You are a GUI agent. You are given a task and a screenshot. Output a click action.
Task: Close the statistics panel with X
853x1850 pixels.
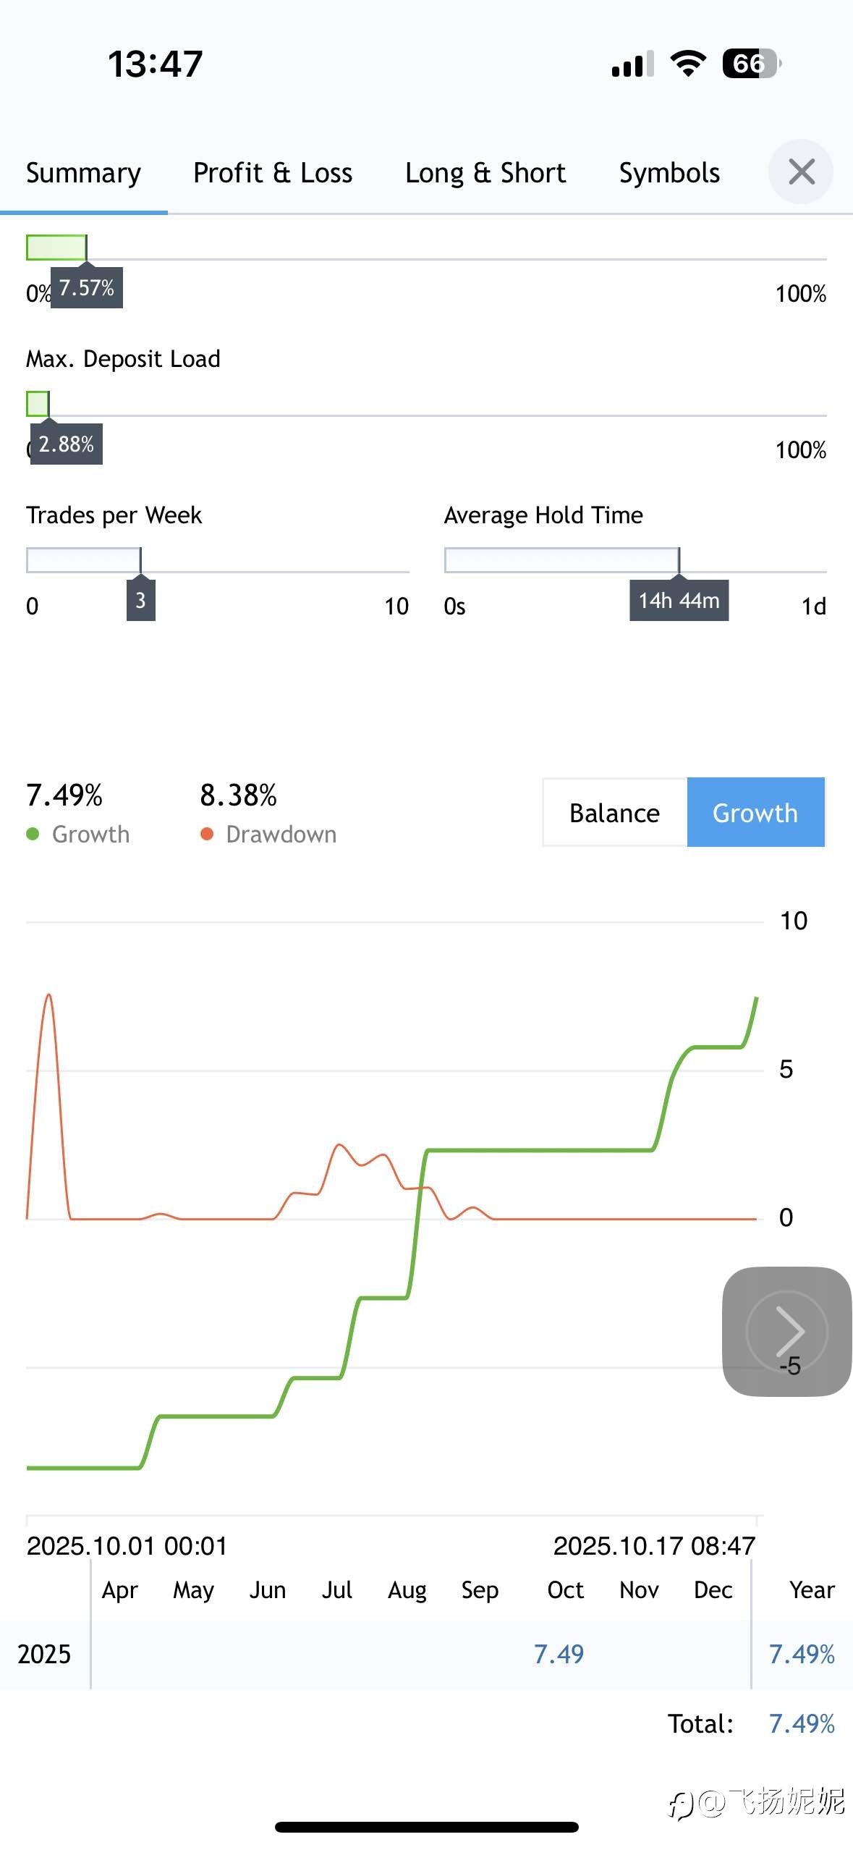(801, 172)
